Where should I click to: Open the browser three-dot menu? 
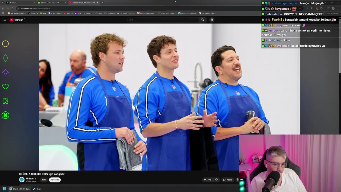(x=338, y=8)
